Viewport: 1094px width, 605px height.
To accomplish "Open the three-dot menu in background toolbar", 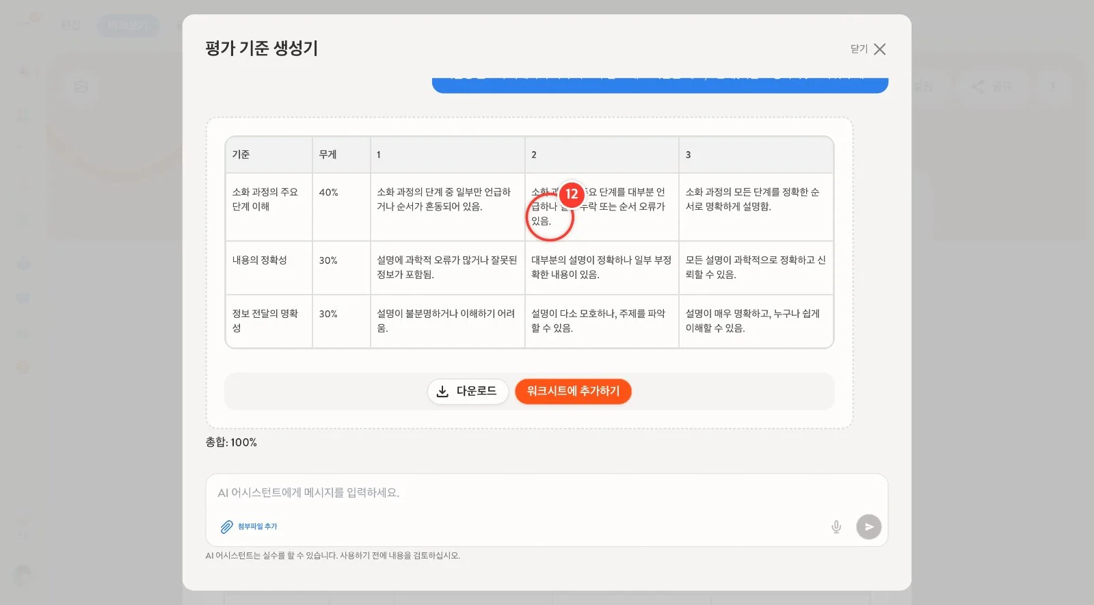I will click(1053, 87).
